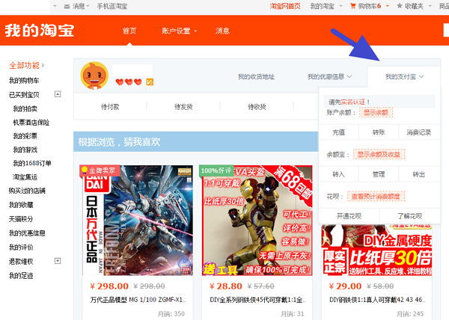Open 我的足迹 in sidebar
This screenshot has height=320, width=449.
pos(21,275)
